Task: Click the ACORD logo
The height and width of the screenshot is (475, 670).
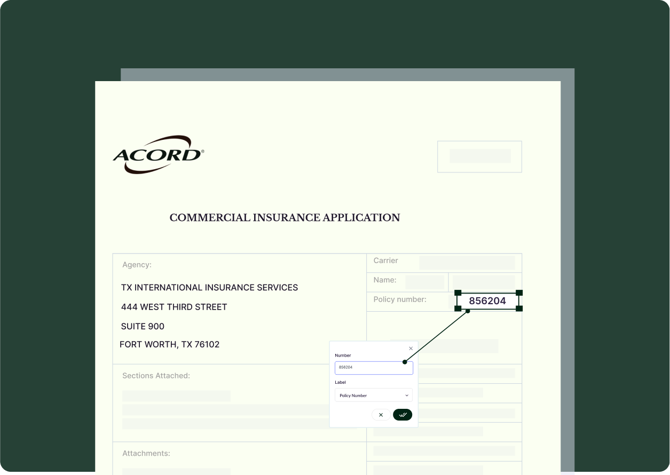Action: click(159, 154)
